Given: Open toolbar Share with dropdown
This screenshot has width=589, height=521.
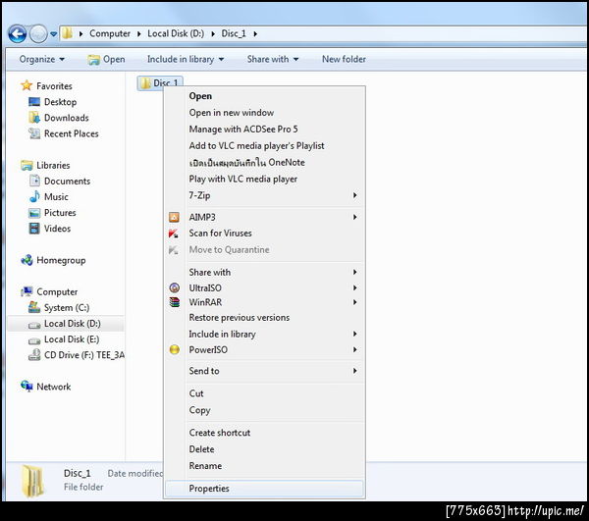Looking at the screenshot, I should pos(273,59).
